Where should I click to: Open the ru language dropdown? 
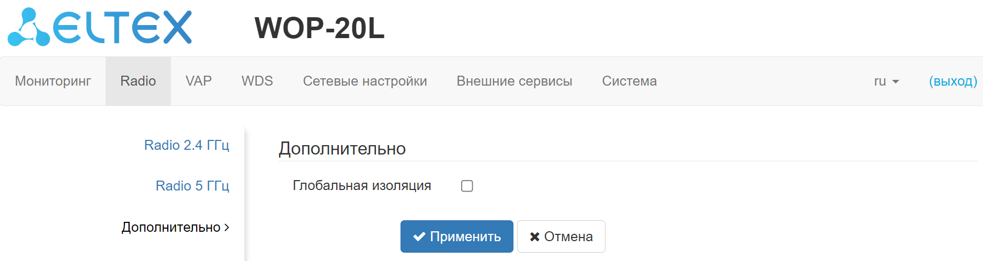tap(886, 81)
